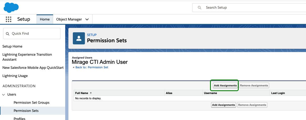Click the SETUP breadcrumb link
The height and width of the screenshot is (120, 306).
(x=92, y=35)
